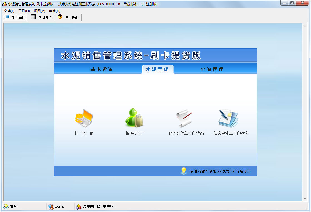Open 修改提货单打印状态 icon
Viewport: 311px width, 212px height.
pos(228,118)
